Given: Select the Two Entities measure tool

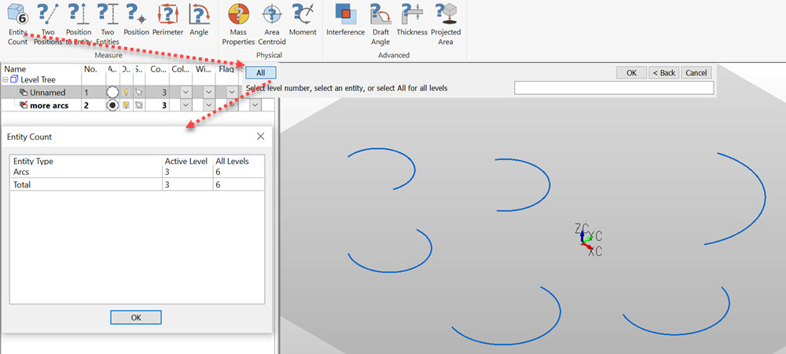Looking at the screenshot, I should 108,24.
